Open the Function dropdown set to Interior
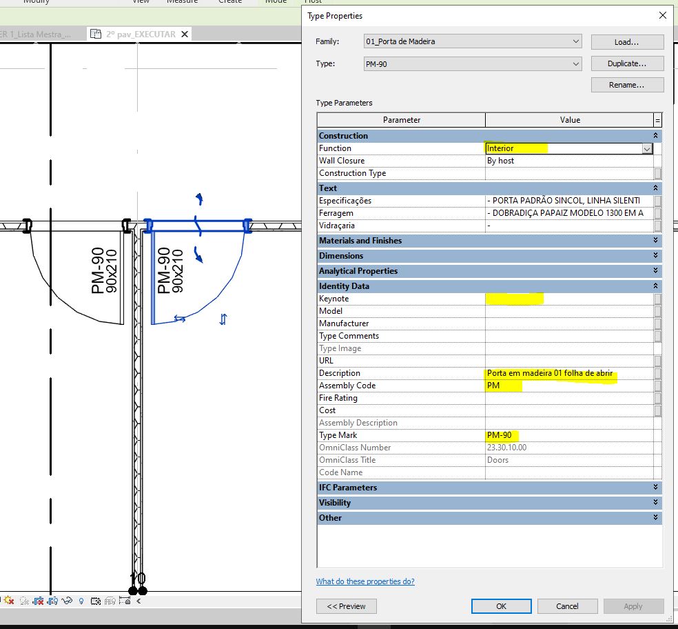678x629 pixels. (x=647, y=148)
